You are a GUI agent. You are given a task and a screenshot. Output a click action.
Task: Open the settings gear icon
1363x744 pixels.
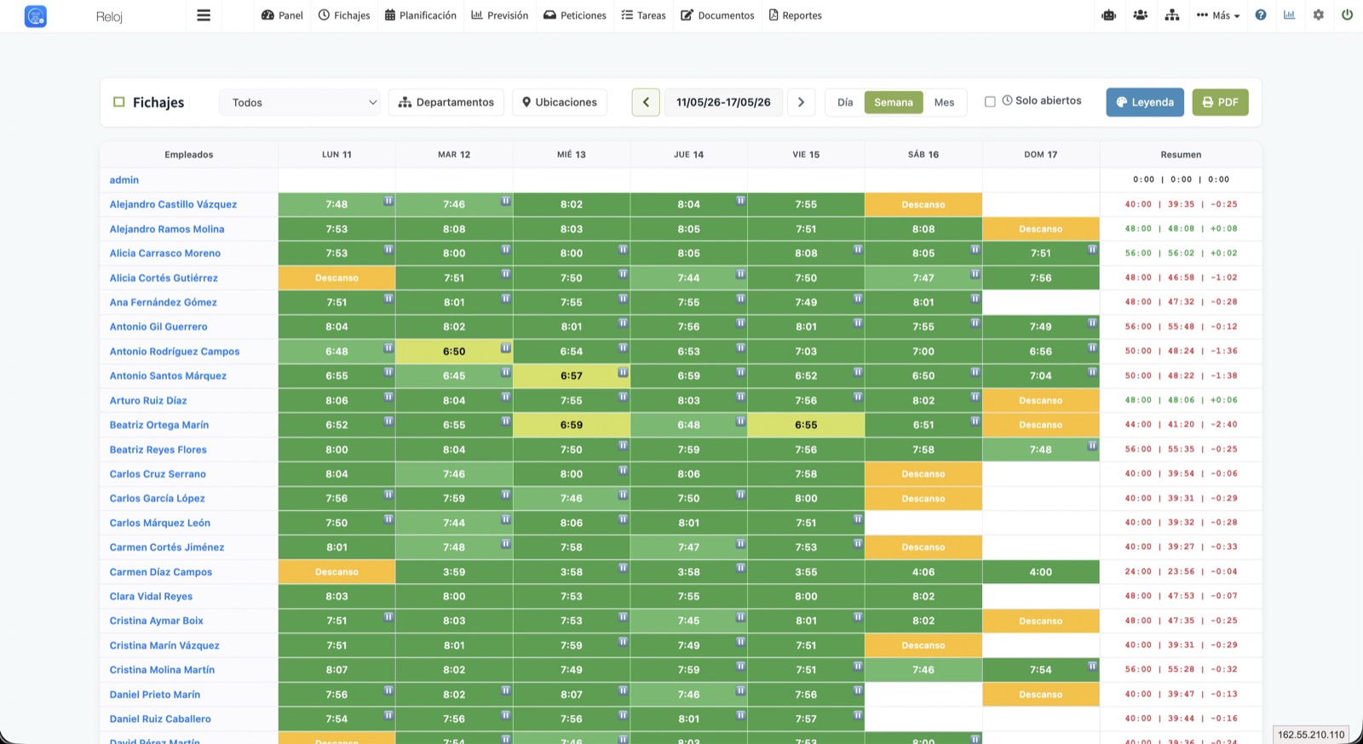click(x=1319, y=15)
